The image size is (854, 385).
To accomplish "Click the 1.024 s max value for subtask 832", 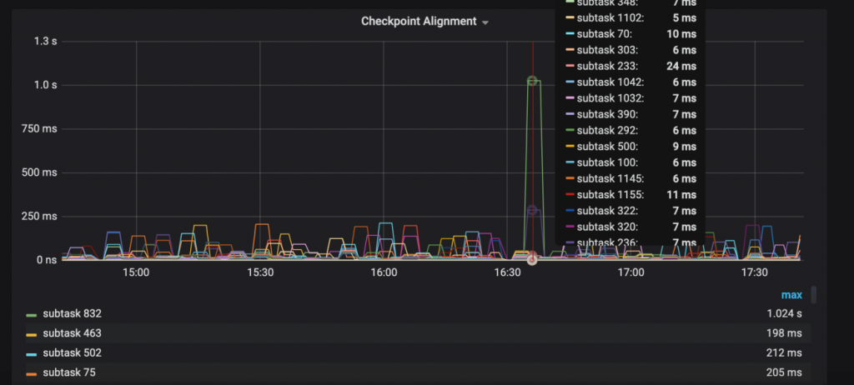I will (x=784, y=313).
